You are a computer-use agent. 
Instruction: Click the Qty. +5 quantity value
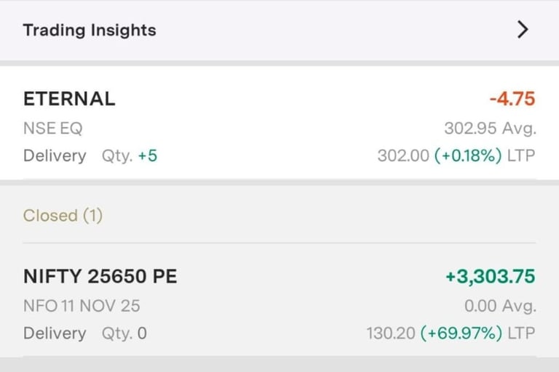pyautogui.click(x=130, y=155)
